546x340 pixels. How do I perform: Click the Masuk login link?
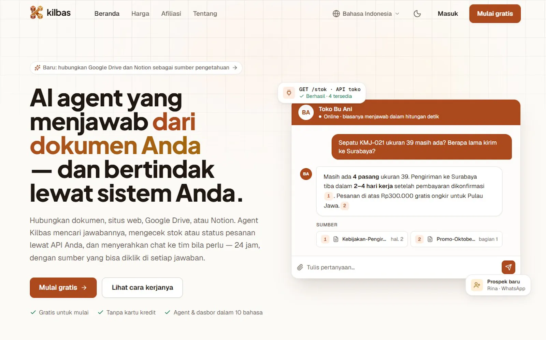pyautogui.click(x=448, y=14)
